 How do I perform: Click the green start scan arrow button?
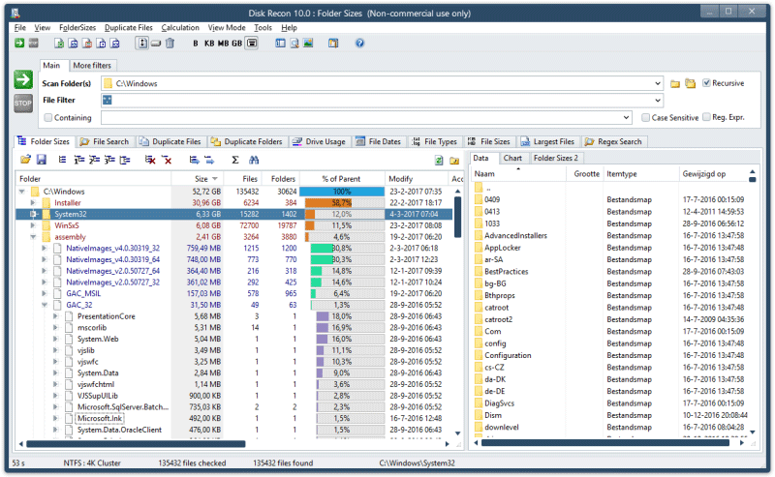point(23,80)
